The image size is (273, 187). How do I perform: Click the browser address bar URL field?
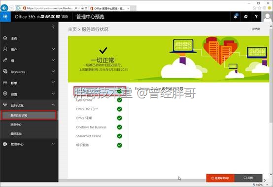click(50, 8)
